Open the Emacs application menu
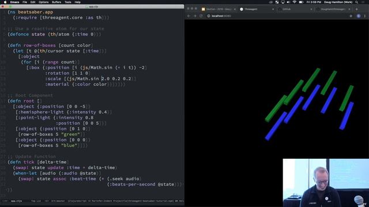 coord(14,2)
